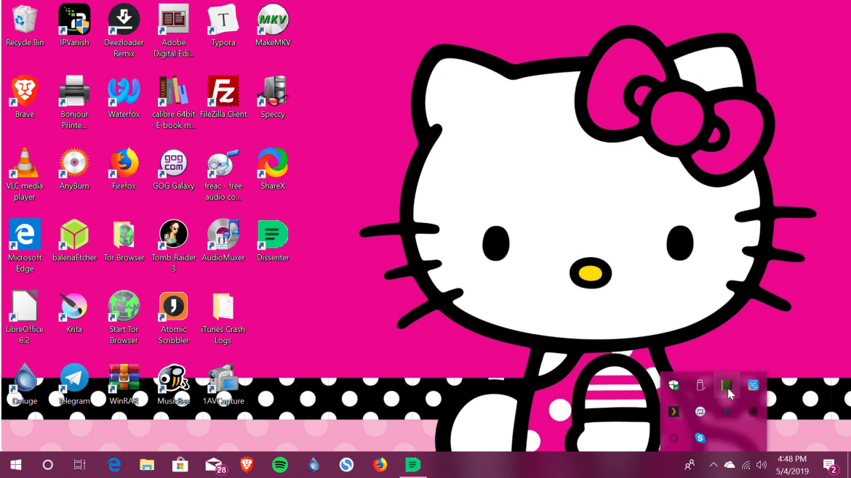Open File Explorer from the taskbar

point(147,465)
